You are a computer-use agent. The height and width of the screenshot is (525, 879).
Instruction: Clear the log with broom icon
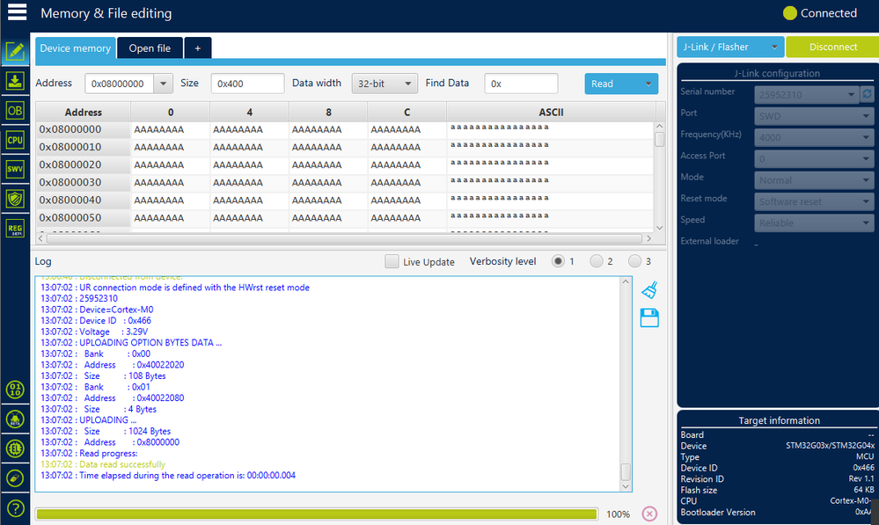point(649,289)
